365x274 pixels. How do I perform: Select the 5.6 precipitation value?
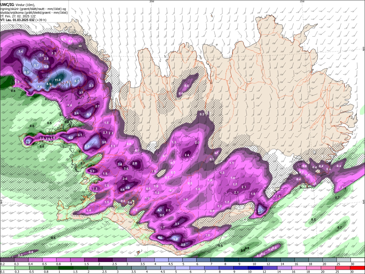40,87
